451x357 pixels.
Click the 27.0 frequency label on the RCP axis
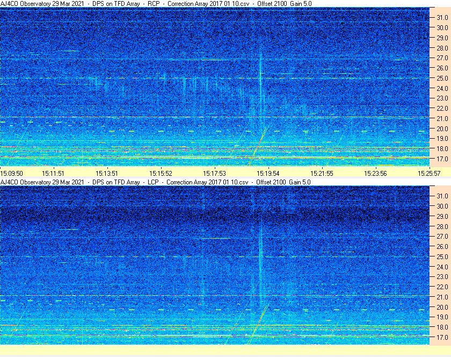click(x=442, y=58)
